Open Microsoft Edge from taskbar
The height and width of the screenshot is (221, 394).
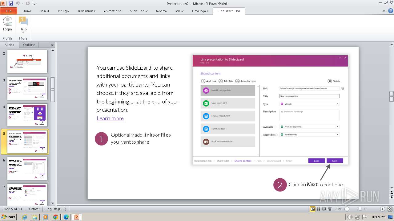pos(66,217)
